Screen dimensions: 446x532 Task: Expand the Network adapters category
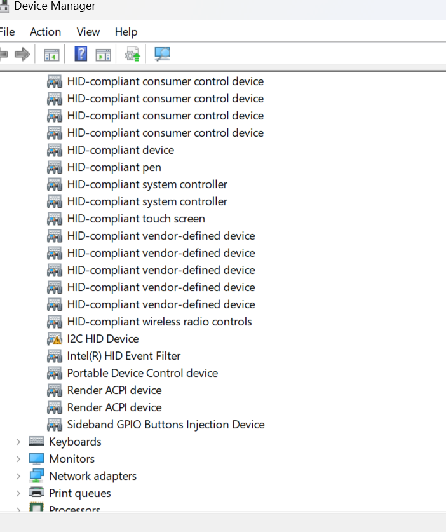pos(18,475)
